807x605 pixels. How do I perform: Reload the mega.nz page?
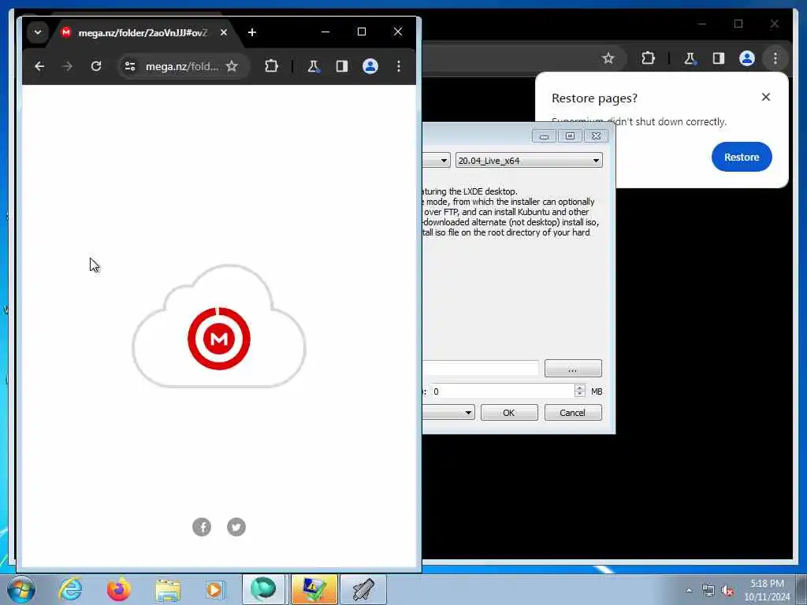coord(95,66)
